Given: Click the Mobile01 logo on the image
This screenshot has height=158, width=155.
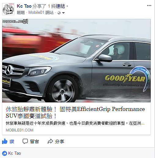Looking at the screenshot, I should coord(15,21).
